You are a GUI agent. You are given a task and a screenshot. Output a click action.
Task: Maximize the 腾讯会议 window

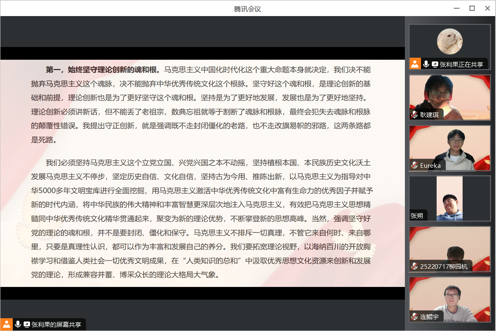point(472,8)
